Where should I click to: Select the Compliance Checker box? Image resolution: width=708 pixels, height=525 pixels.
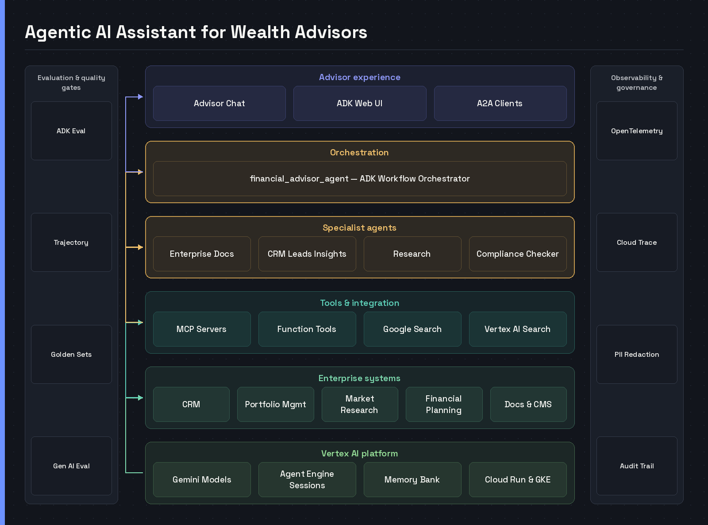(x=518, y=254)
